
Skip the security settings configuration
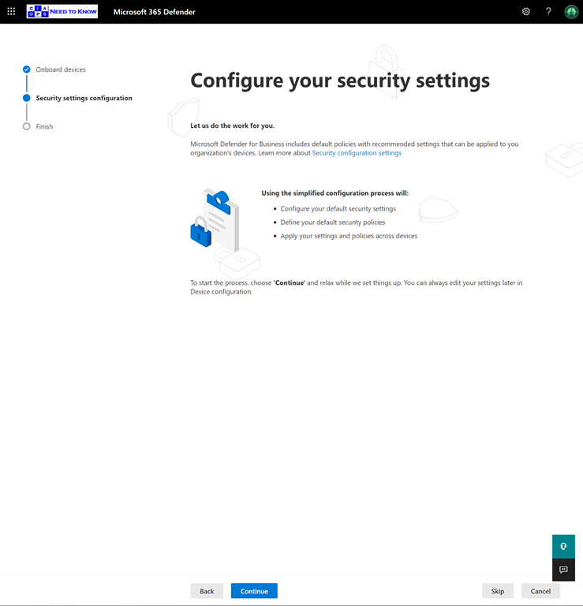tap(498, 591)
